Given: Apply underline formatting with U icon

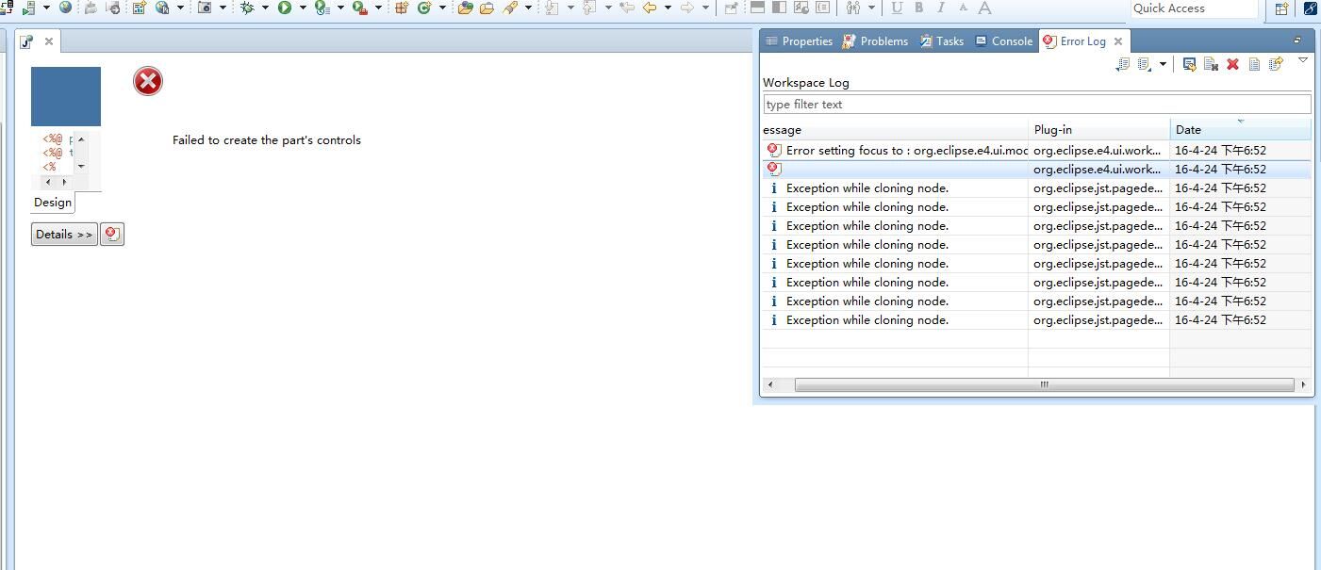Looking at the screenshot, I should click(897, 8).
